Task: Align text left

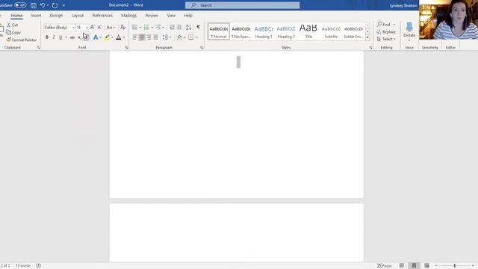Action: point(134,37)
